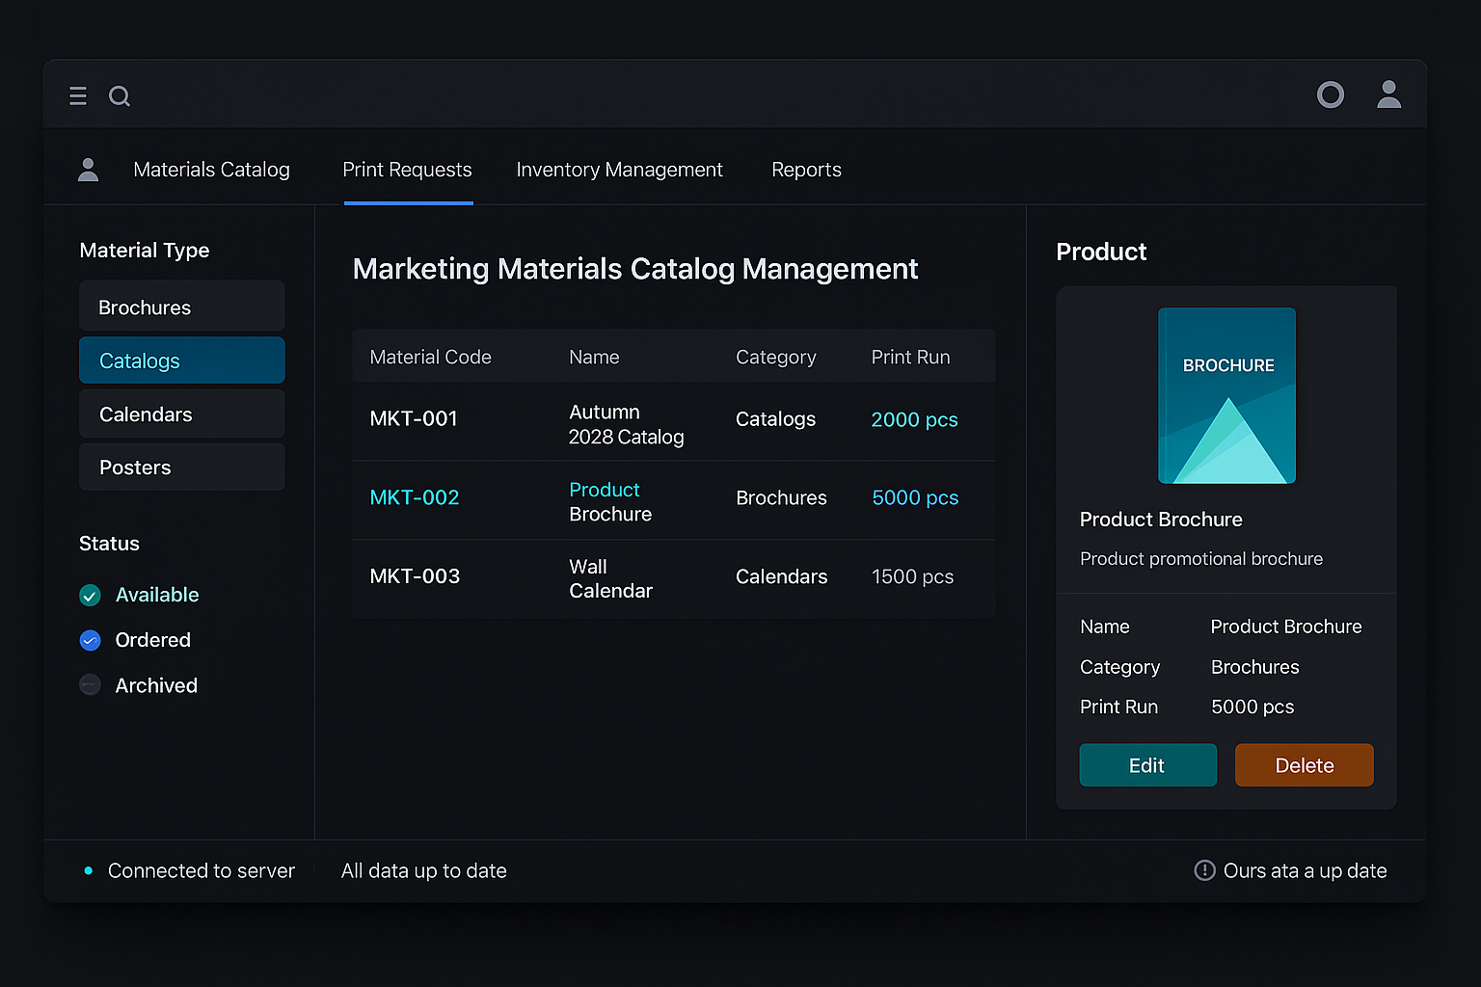Select the MKT-003 Wall Calendar row
Image resolution: width=1481 pixels, height=987 pixels.
click(673, 577)
